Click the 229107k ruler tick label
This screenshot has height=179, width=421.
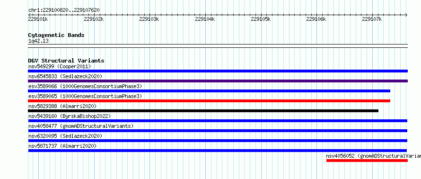(372, 19)
